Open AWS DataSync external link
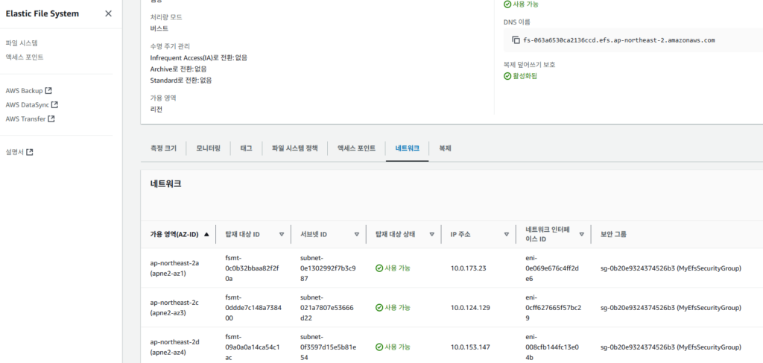This screenshot has width=763, height=363. [x=32, y=104]
